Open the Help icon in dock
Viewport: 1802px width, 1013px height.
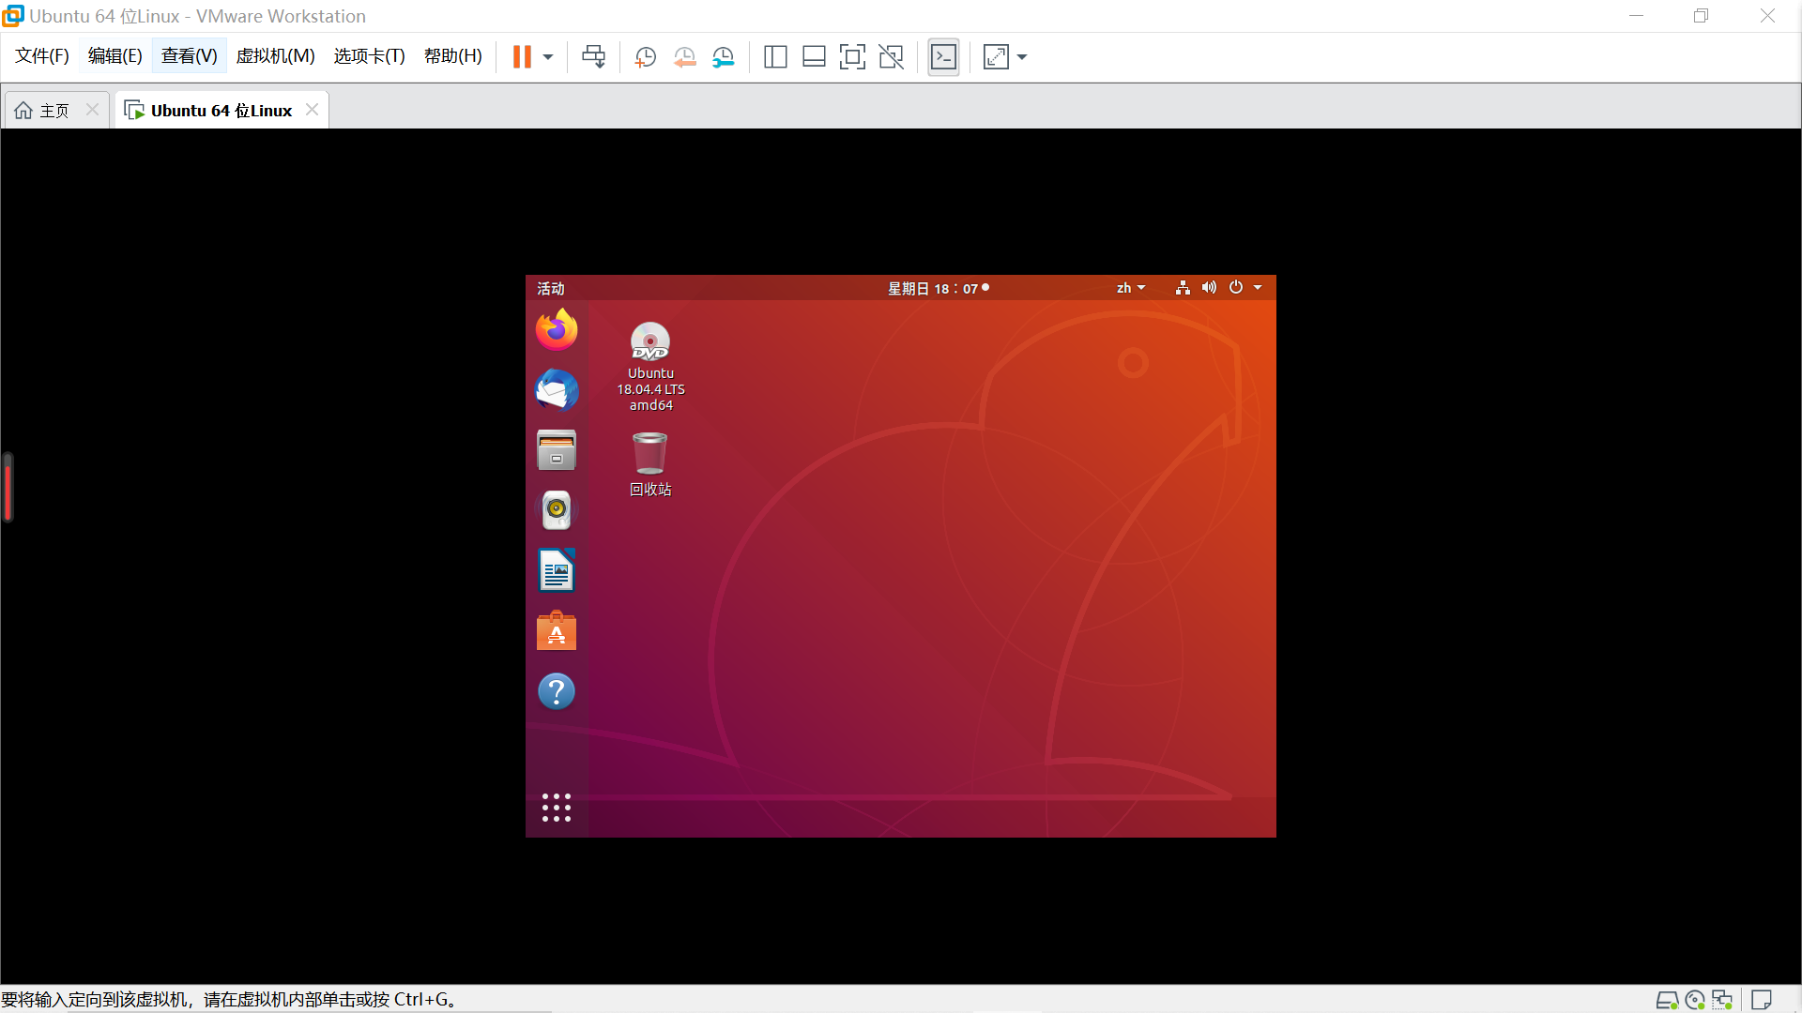click(557, 691)
